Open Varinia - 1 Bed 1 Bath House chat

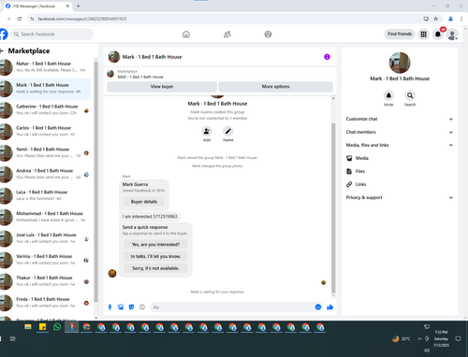(46, 260)
